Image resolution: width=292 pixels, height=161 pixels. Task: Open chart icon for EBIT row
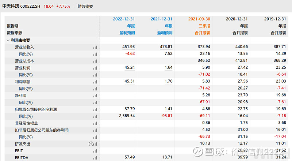[95, 151]
